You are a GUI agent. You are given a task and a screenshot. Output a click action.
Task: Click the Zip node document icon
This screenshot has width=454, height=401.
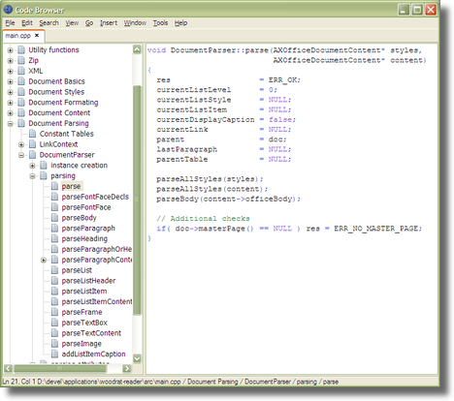click(21, 60)
